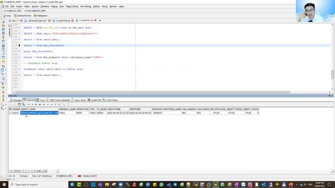This screenshot has width=335, height=188.
Task: Click the Windows Start button
Action: (x=4, y=184)
